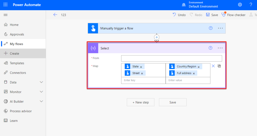Click the From input field
This screenshot has width=257, height=136.
tap(172, 58)
